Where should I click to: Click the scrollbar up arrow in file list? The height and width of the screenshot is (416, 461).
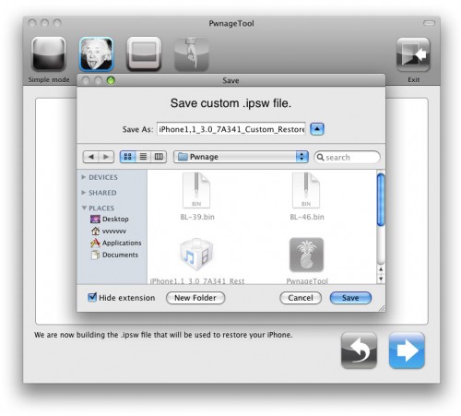tap(381, 269)
